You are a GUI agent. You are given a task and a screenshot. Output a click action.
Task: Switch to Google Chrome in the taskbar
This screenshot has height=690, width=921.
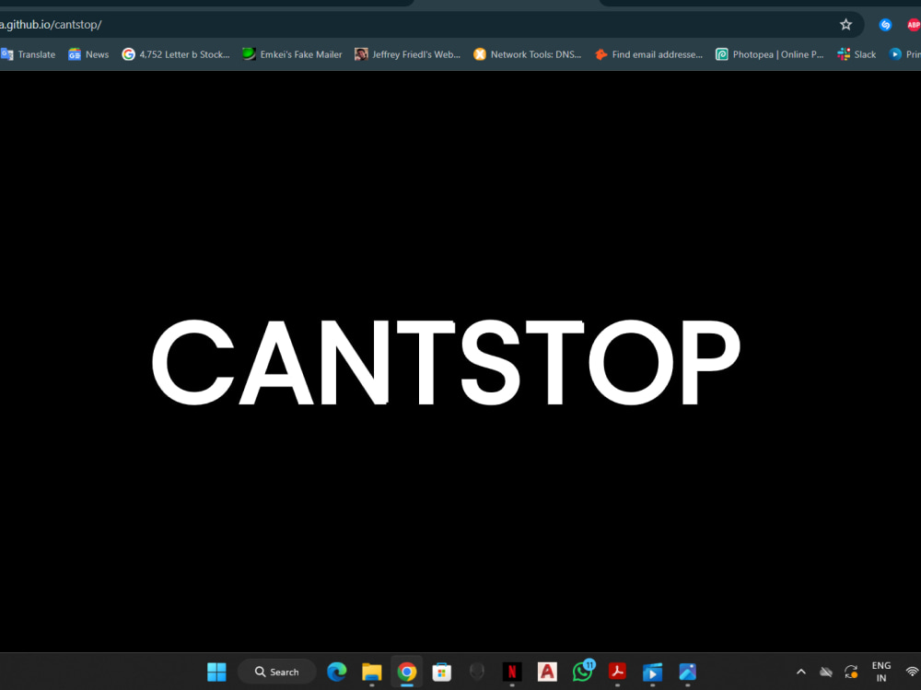[x=406, y=672]
